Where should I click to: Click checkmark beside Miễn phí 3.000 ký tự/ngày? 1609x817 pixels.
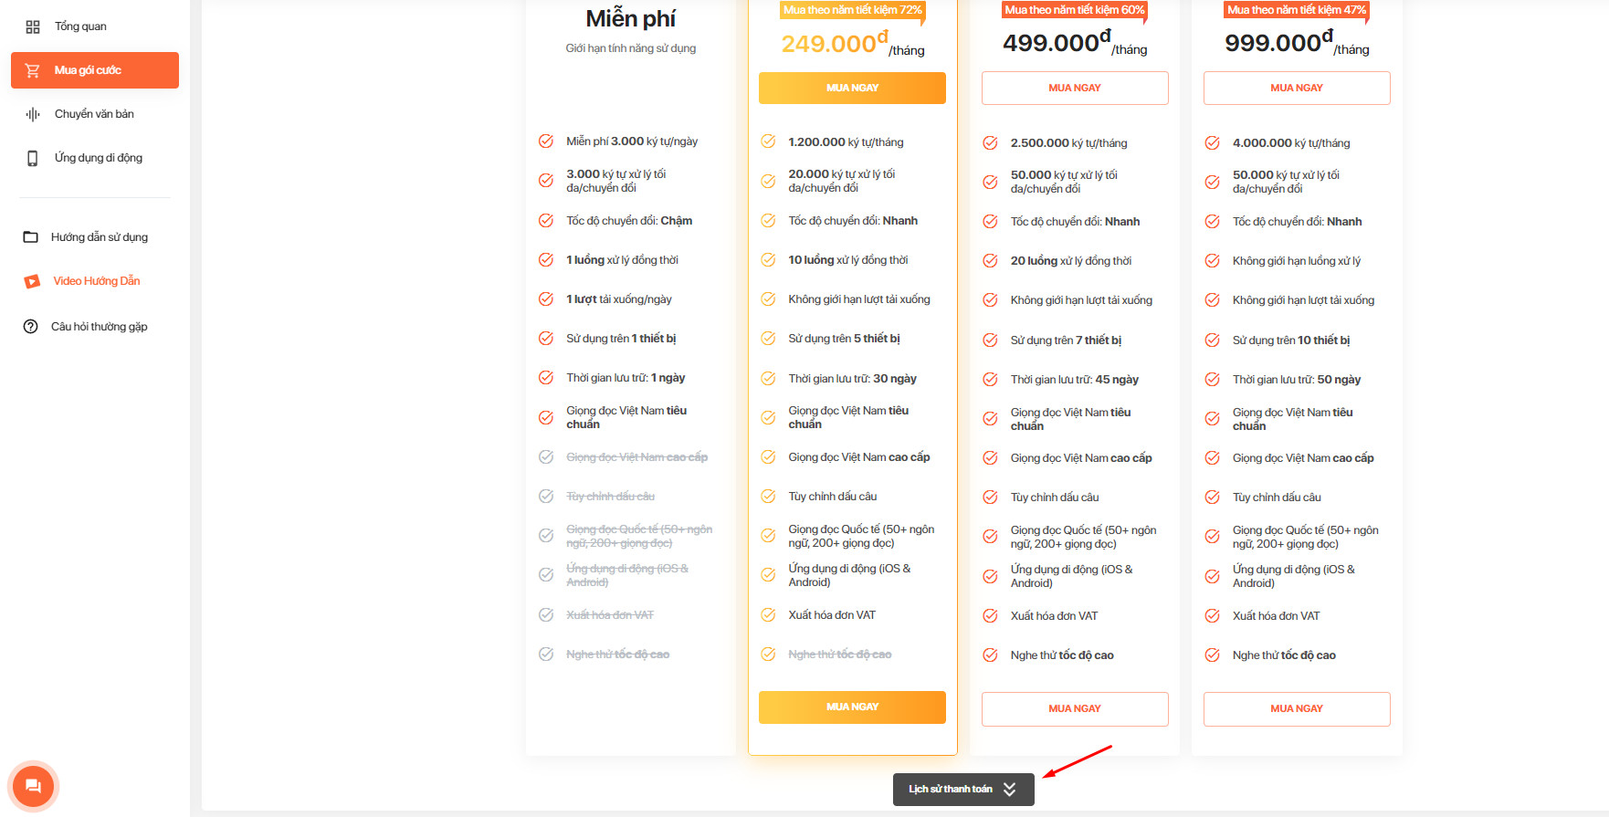click(546, 141)
